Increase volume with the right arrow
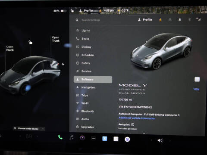Viewport: 207px width, 155px height. 170,141
